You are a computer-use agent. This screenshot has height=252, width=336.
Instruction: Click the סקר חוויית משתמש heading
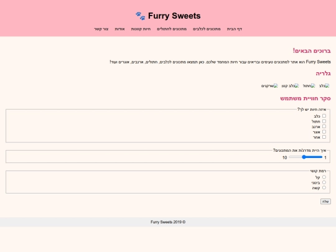[x=306, y=98]
